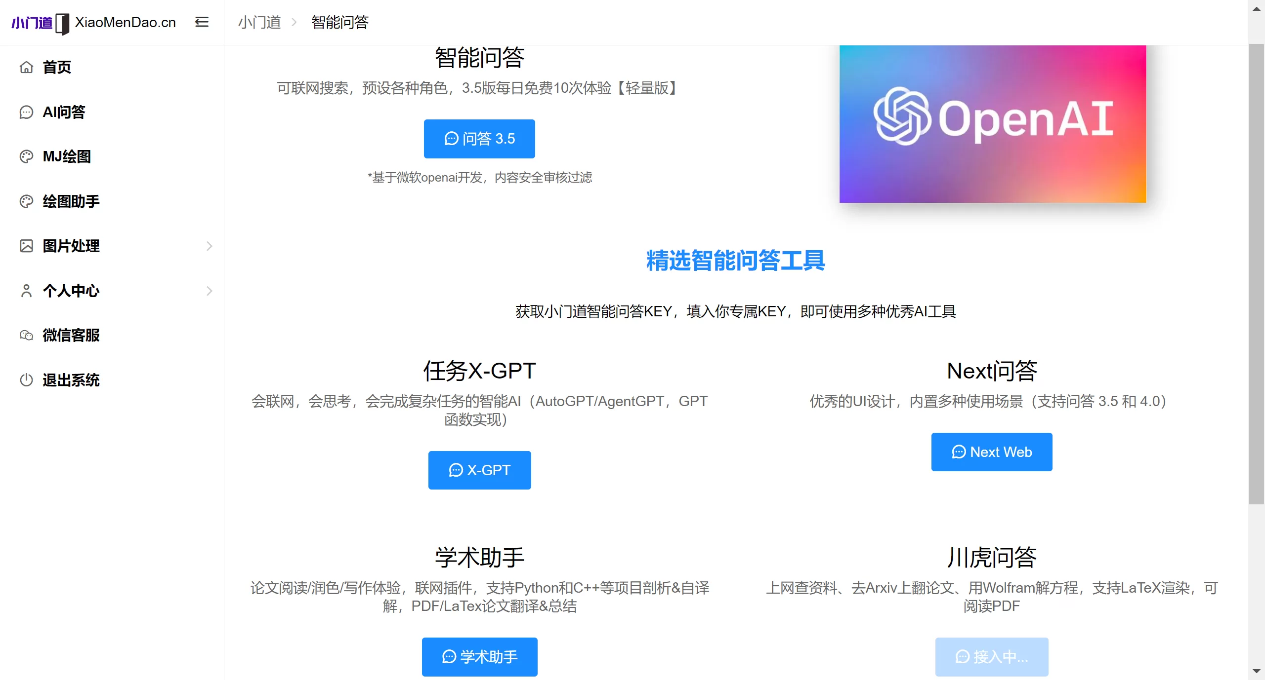Launch the X-GPT tool button
This screenshot has width=1265, height=680.
pyautogui.click(x=479, y=470)
